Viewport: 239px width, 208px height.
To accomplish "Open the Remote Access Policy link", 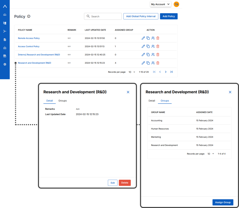I will (x=29, y=38).
